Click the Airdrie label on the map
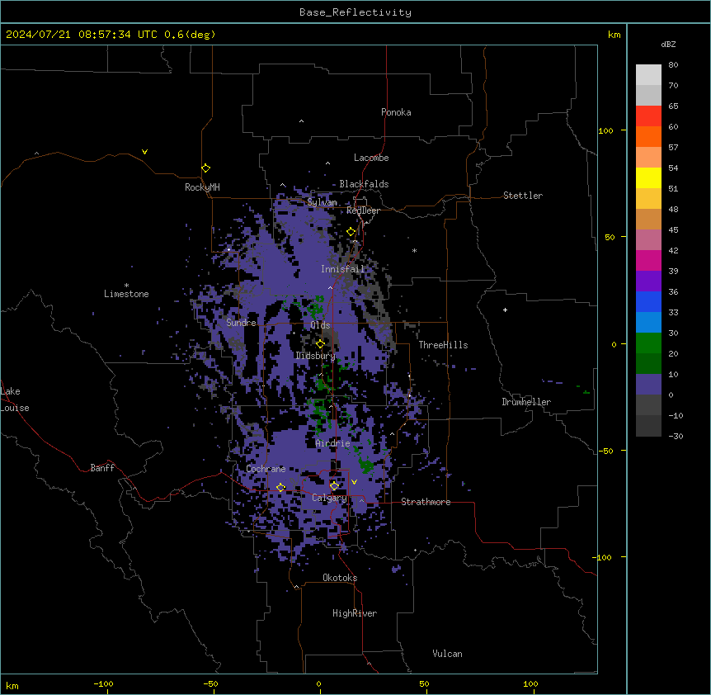711x695 pixels. (x=333, y=443)
